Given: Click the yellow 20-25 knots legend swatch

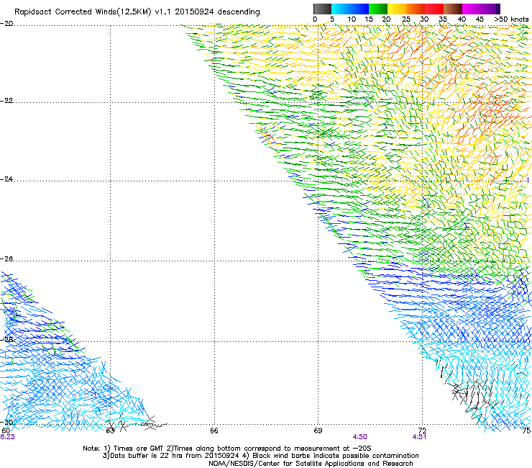Looking at the screenshot, I should [x=397, y=9].
